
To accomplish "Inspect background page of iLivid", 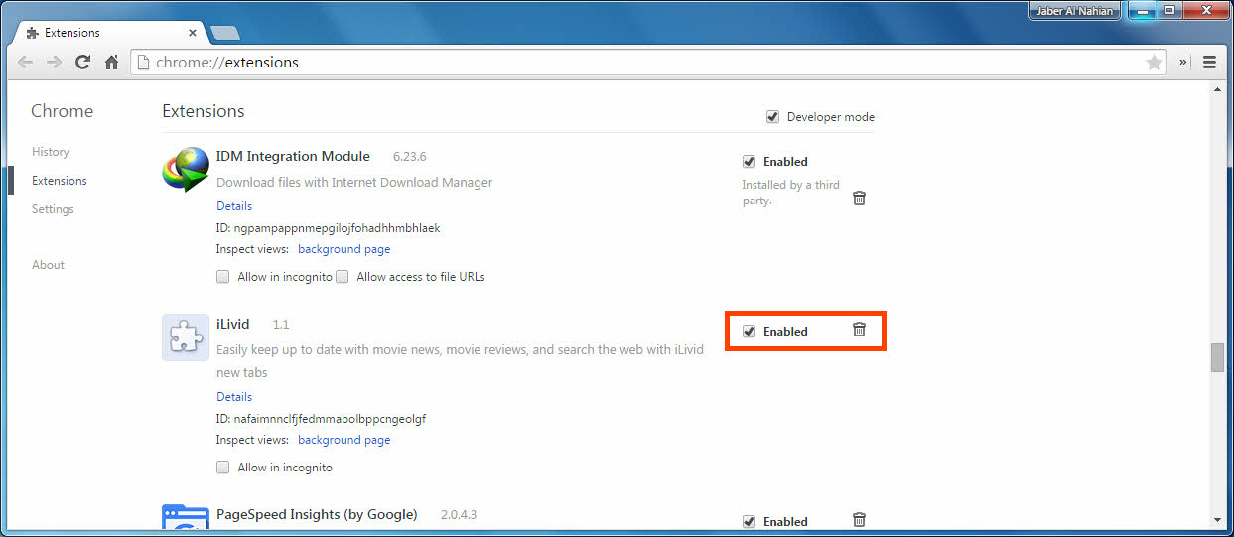I will pyautogui.click(x=343, y=440).
